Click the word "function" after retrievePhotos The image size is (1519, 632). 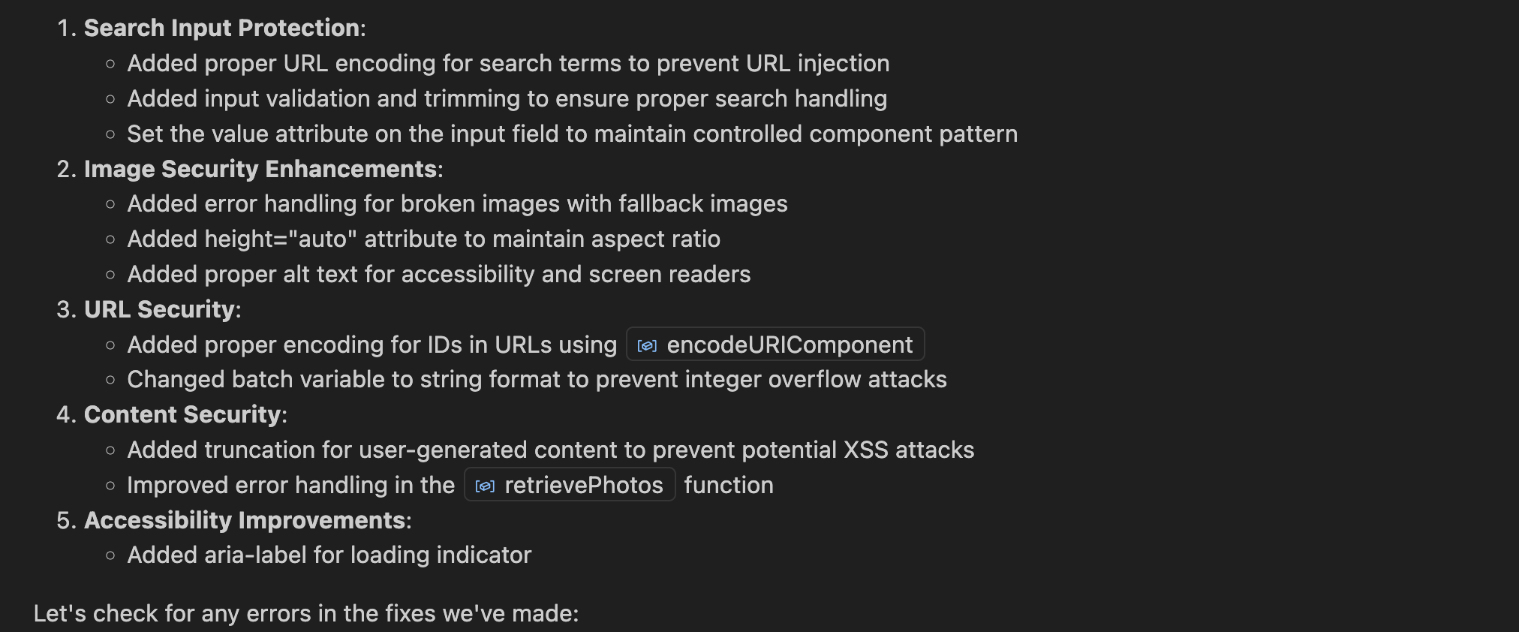(x=729, y=485)
